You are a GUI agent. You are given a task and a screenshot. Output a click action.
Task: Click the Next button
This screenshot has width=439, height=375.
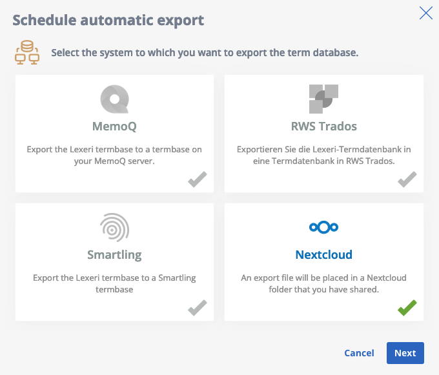[405, 353]
